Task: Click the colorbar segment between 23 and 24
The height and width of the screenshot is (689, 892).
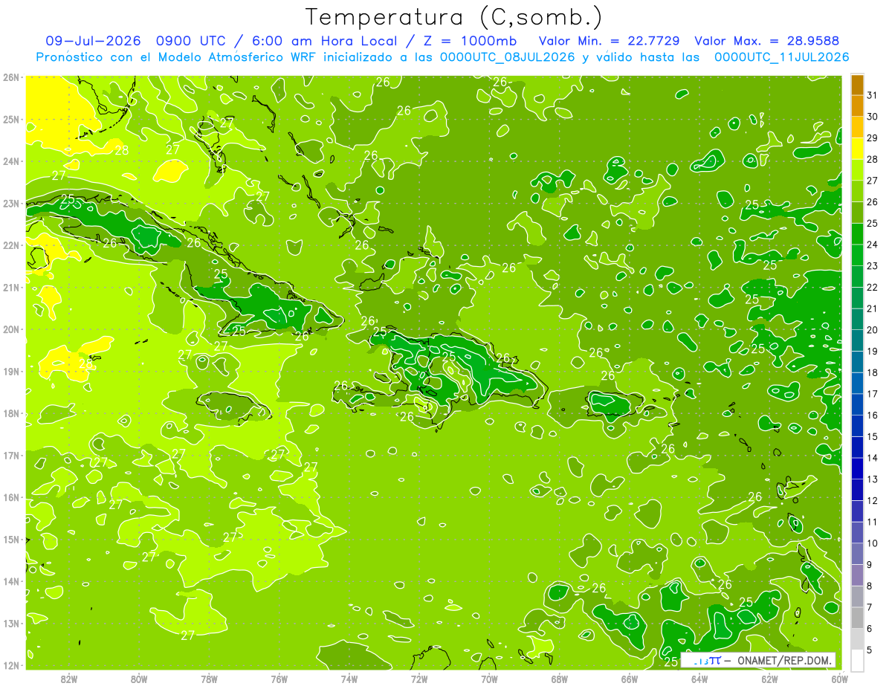Action: pos(857,256)
